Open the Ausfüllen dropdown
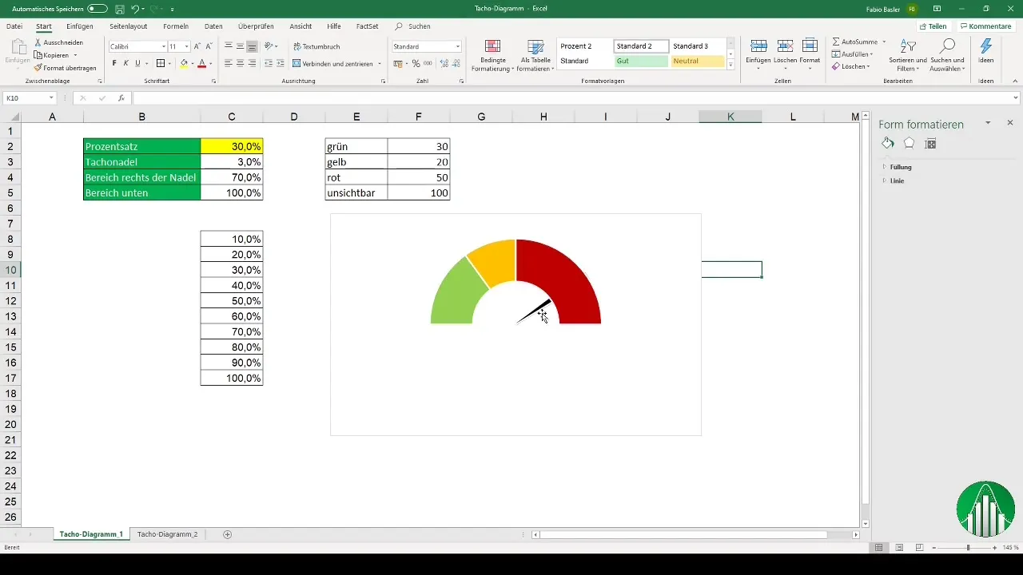This screenshot has width=1023, height=575. 852,54
